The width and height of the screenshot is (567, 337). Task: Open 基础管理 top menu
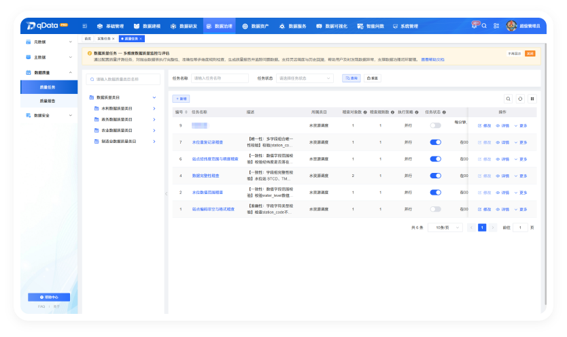[x=111, y=26]
